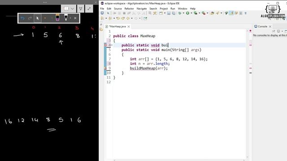Click the Search flashlight icon
Screen dimensions: 287x161
click(217, 13)
